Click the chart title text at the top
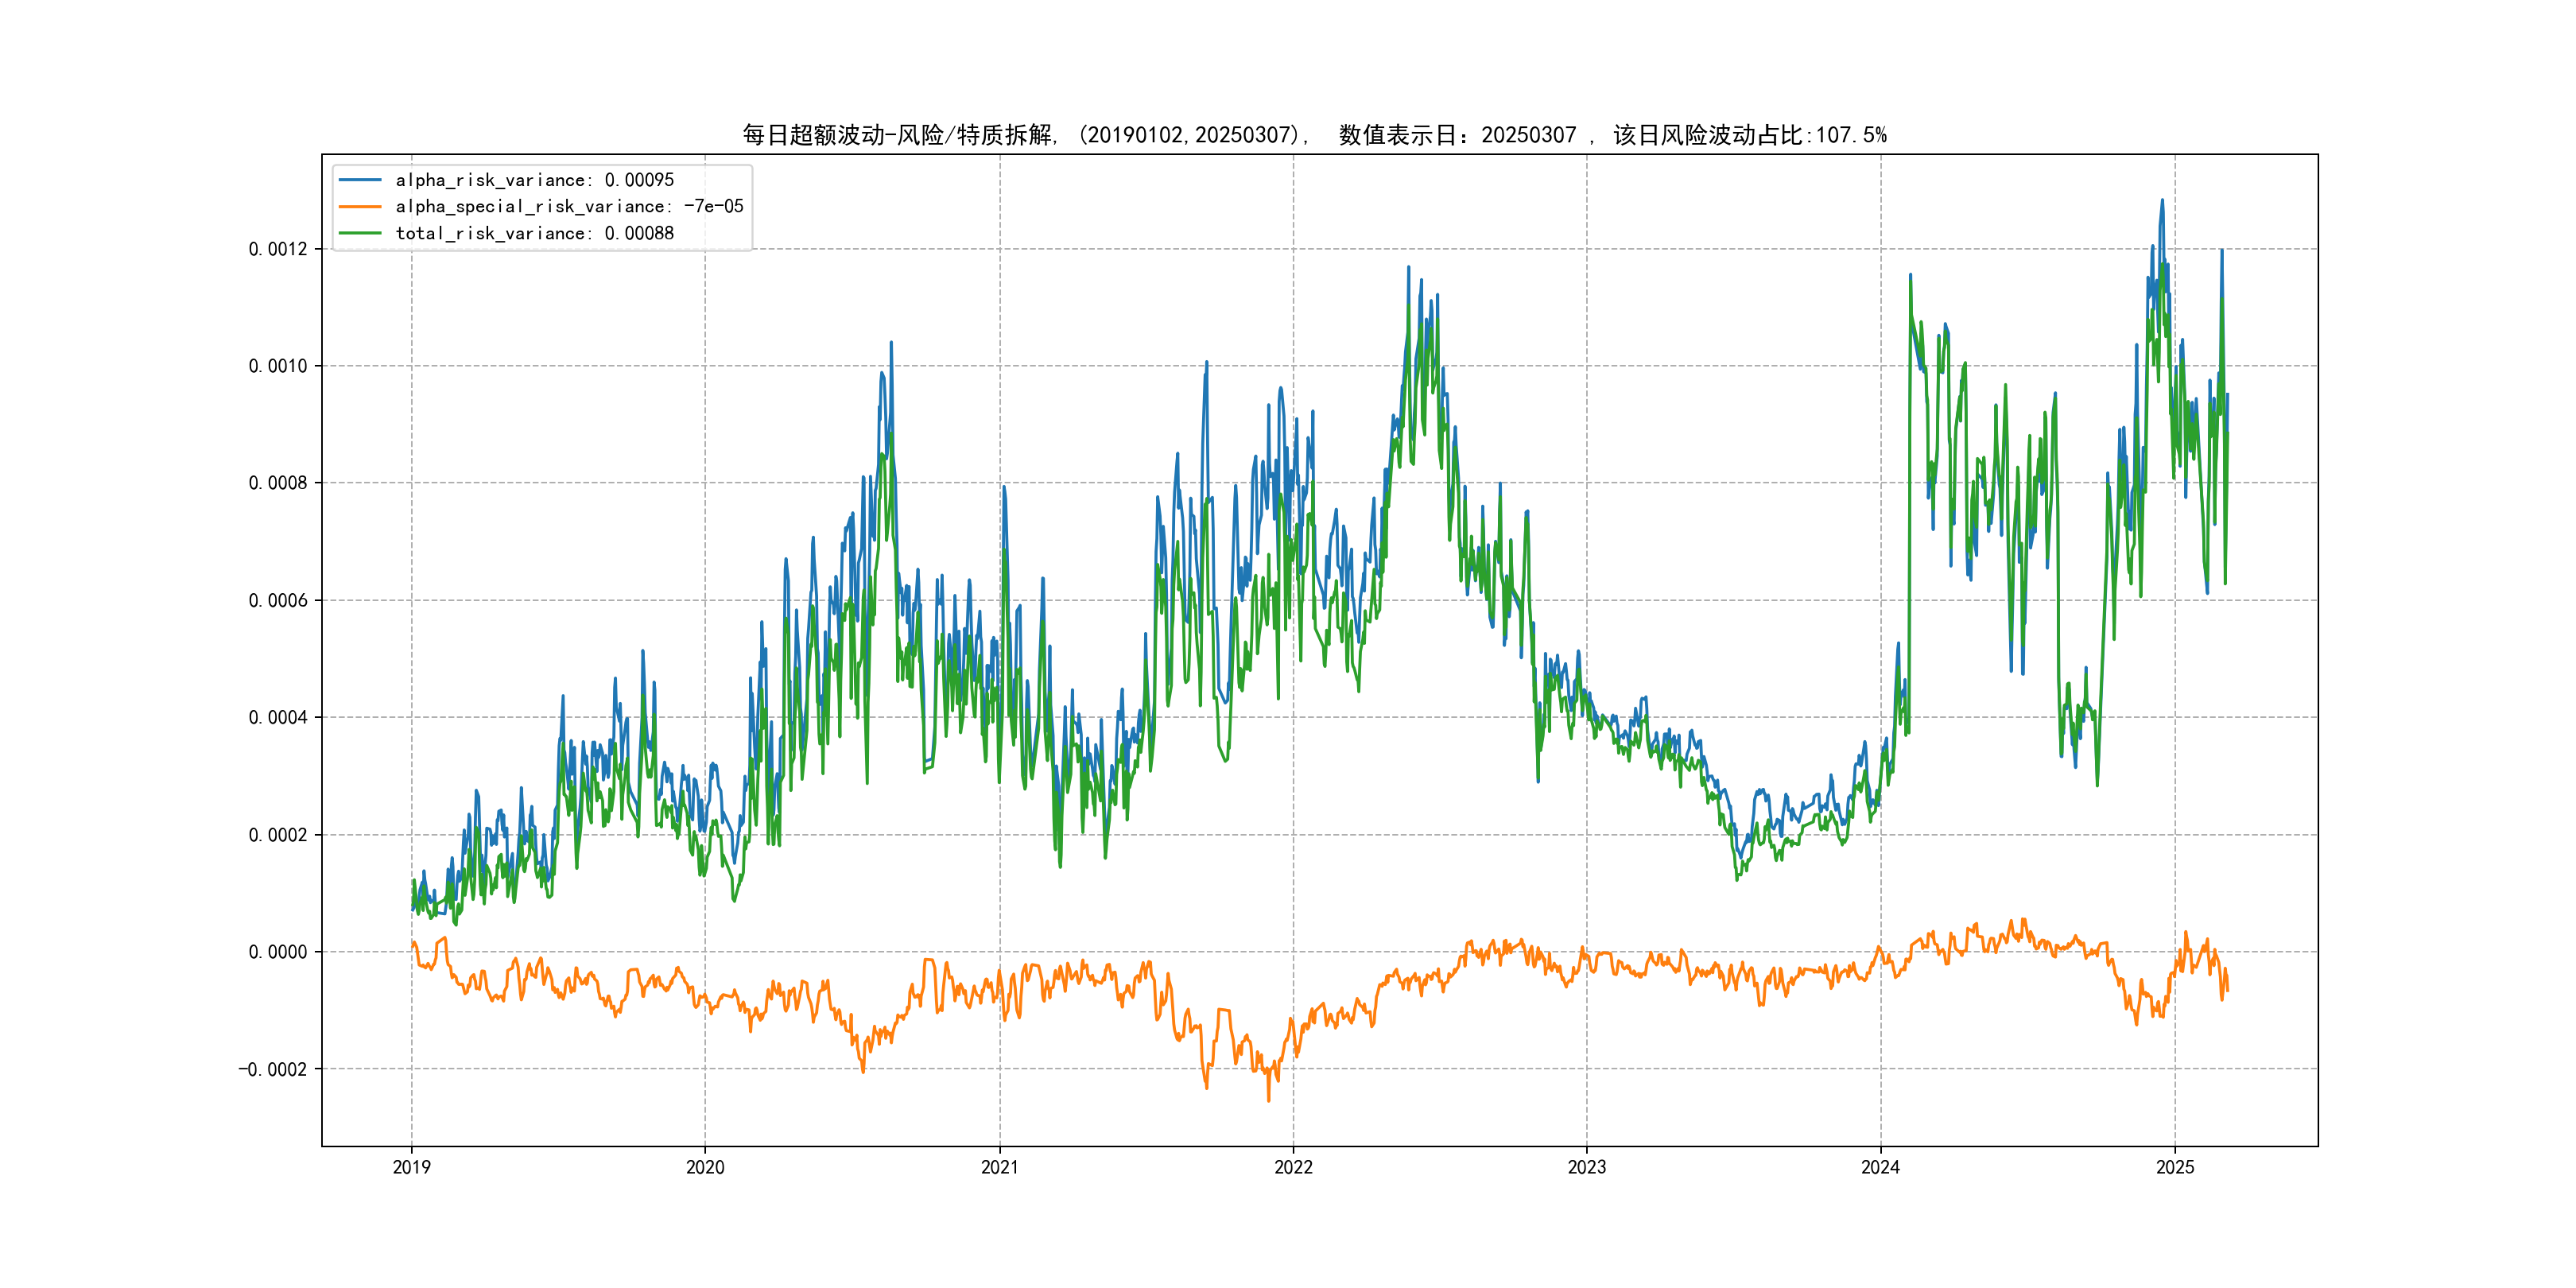 pyautogui.click(x=1314, y=135)
